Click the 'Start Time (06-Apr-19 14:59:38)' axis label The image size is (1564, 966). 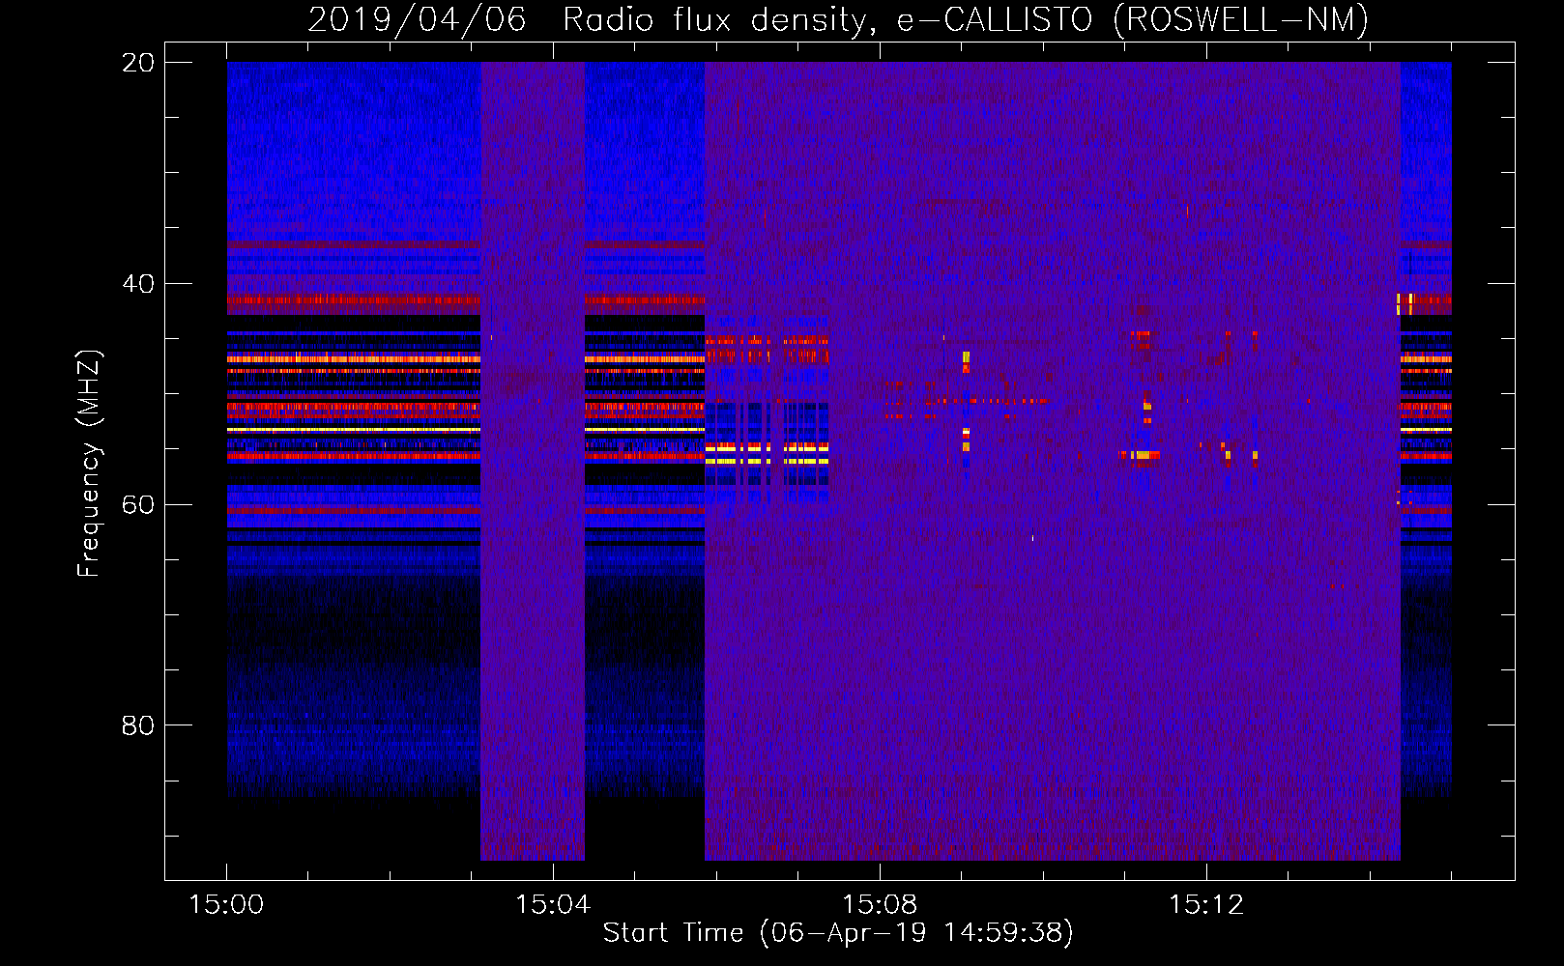(838, 933)
